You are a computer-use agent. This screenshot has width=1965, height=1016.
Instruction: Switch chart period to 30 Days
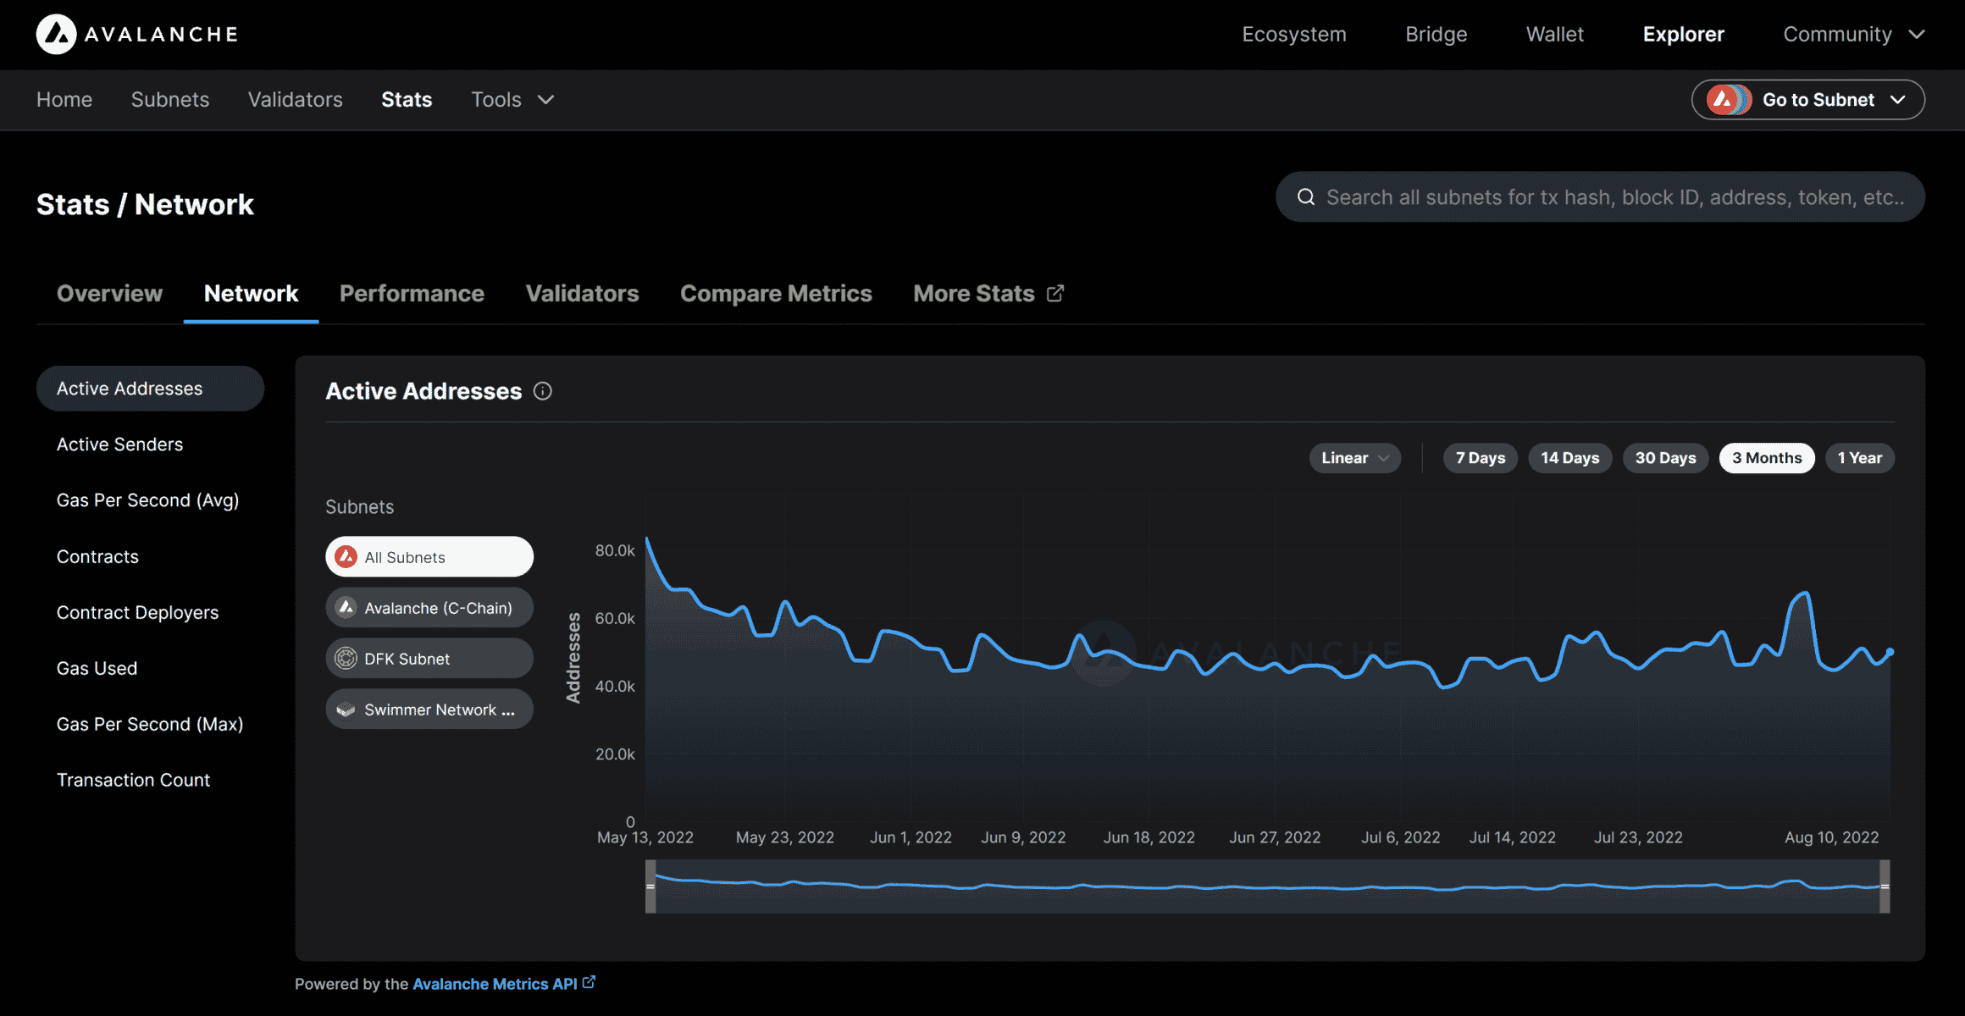click(x=1665, y=457)
